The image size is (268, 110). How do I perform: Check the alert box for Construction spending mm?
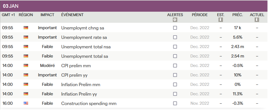pyautogui.click(x=175, y=103)
